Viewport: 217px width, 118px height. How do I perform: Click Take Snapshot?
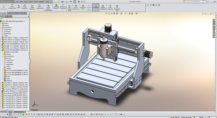110,7
